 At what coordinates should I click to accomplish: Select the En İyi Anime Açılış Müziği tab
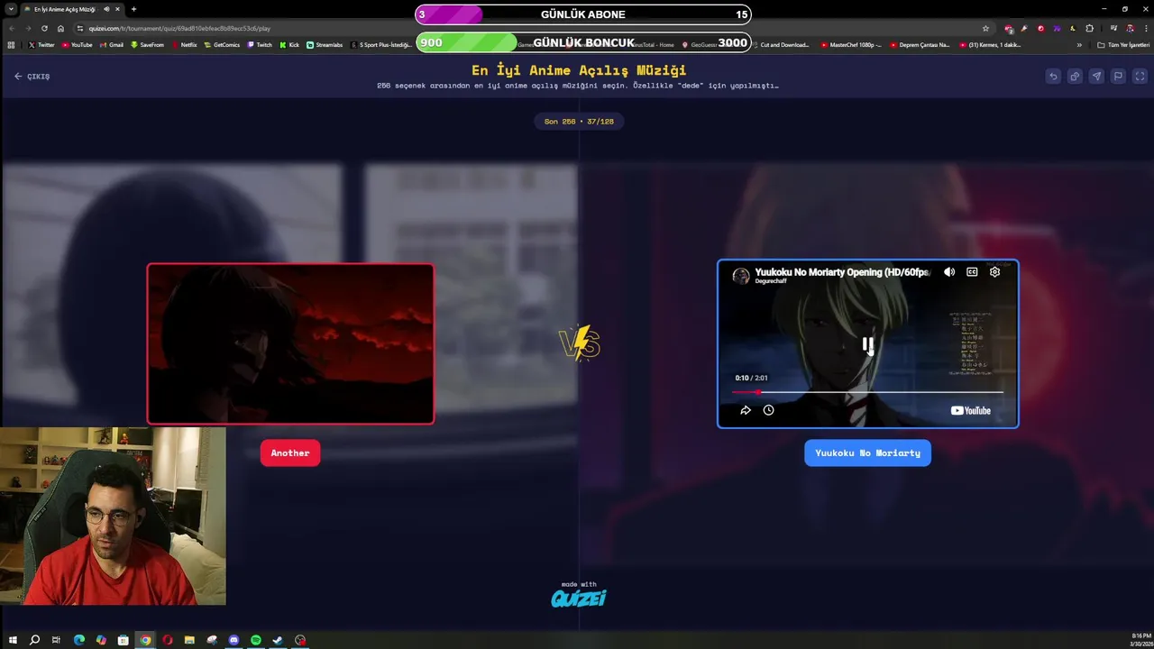tap(63, 9)
